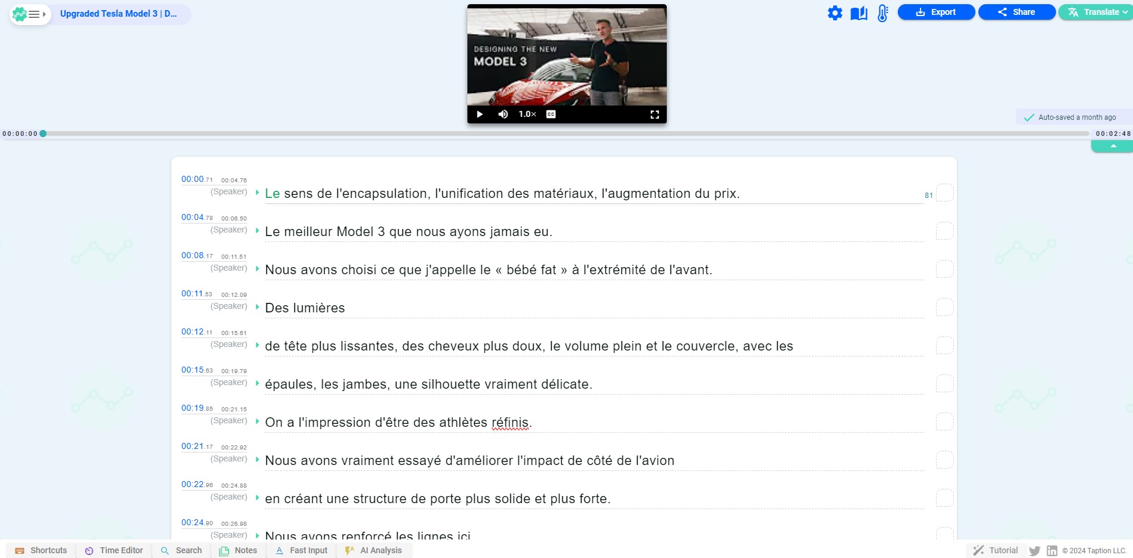This screenshot has height=558, width=1133.
Task: Click the video thumbnail preview image
Action: pyautogui.click(x=566, y=56)
